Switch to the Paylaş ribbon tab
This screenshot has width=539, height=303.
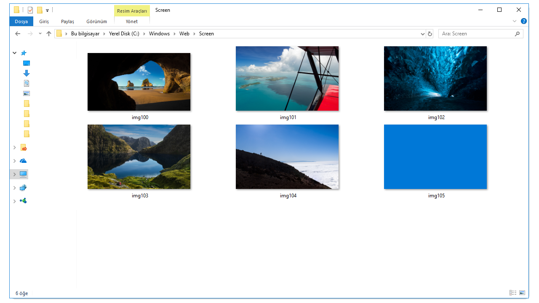click(x=67, y=21)
